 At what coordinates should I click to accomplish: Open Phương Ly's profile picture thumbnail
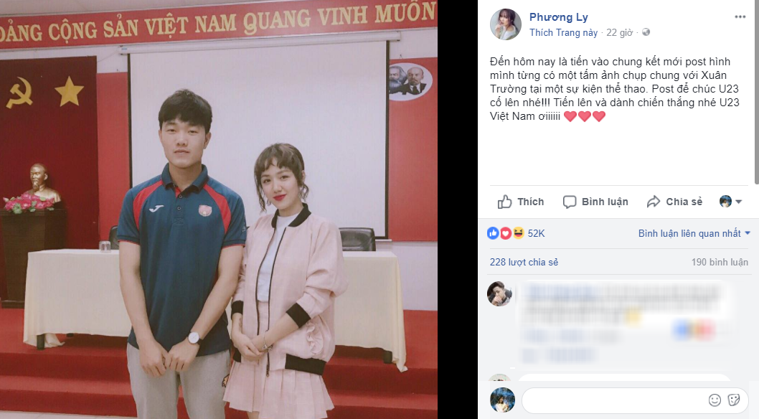point(506,24)
